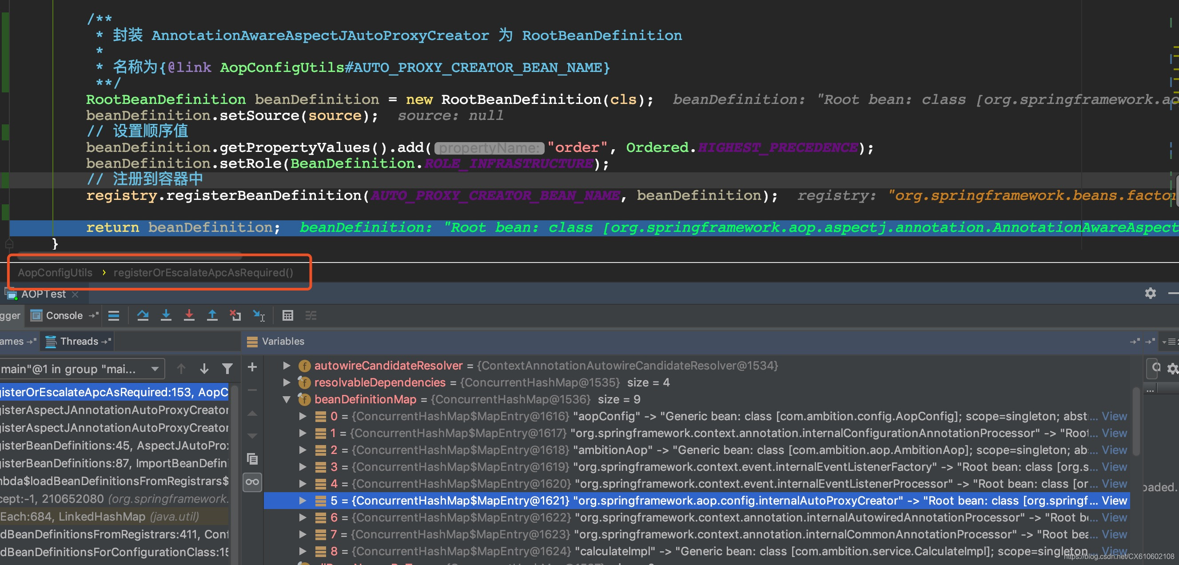Viewport: 1179px width, 565px height.
Task: Expand map entry 0 aopConfig
Action: tap(303, 416)
